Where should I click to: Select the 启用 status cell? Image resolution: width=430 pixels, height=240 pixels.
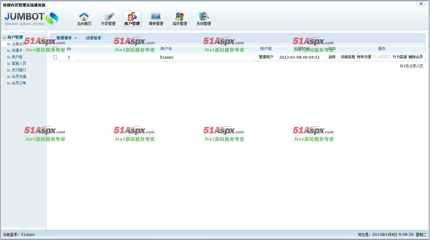pyautogui.click(x=332, y=57)
